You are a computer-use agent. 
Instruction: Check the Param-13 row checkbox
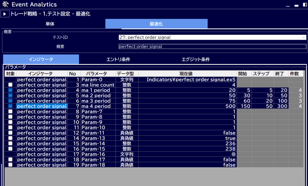click(x=10, y=138)
